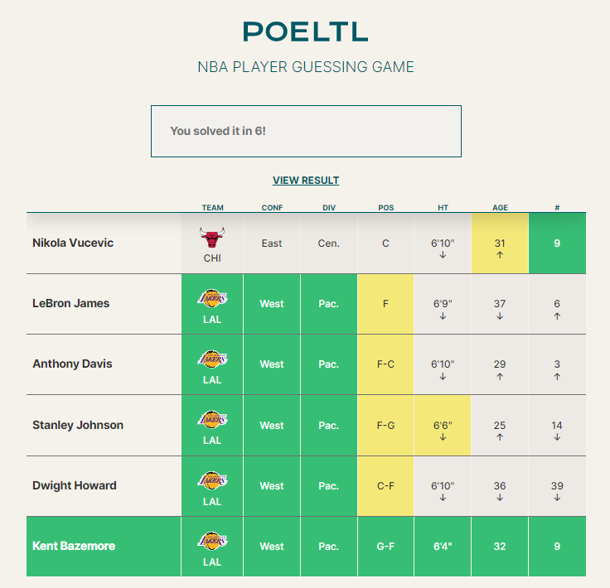Click the yellow F-G position cell for Stanley Johnson
The height and width of the screenshot is (588, 610).
(x=385, y=425)
